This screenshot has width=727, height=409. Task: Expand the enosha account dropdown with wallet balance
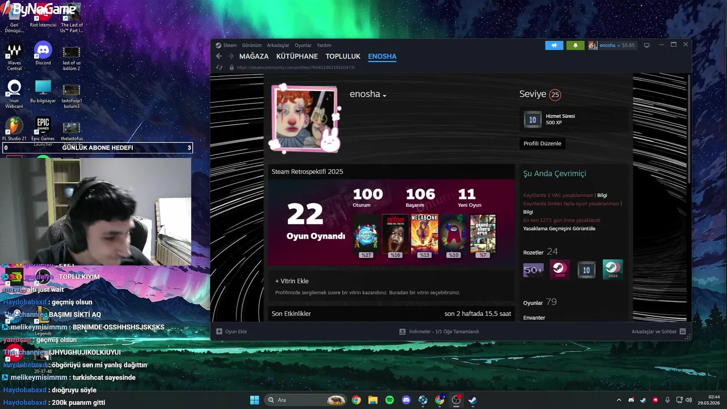click(x=612, y=45)
